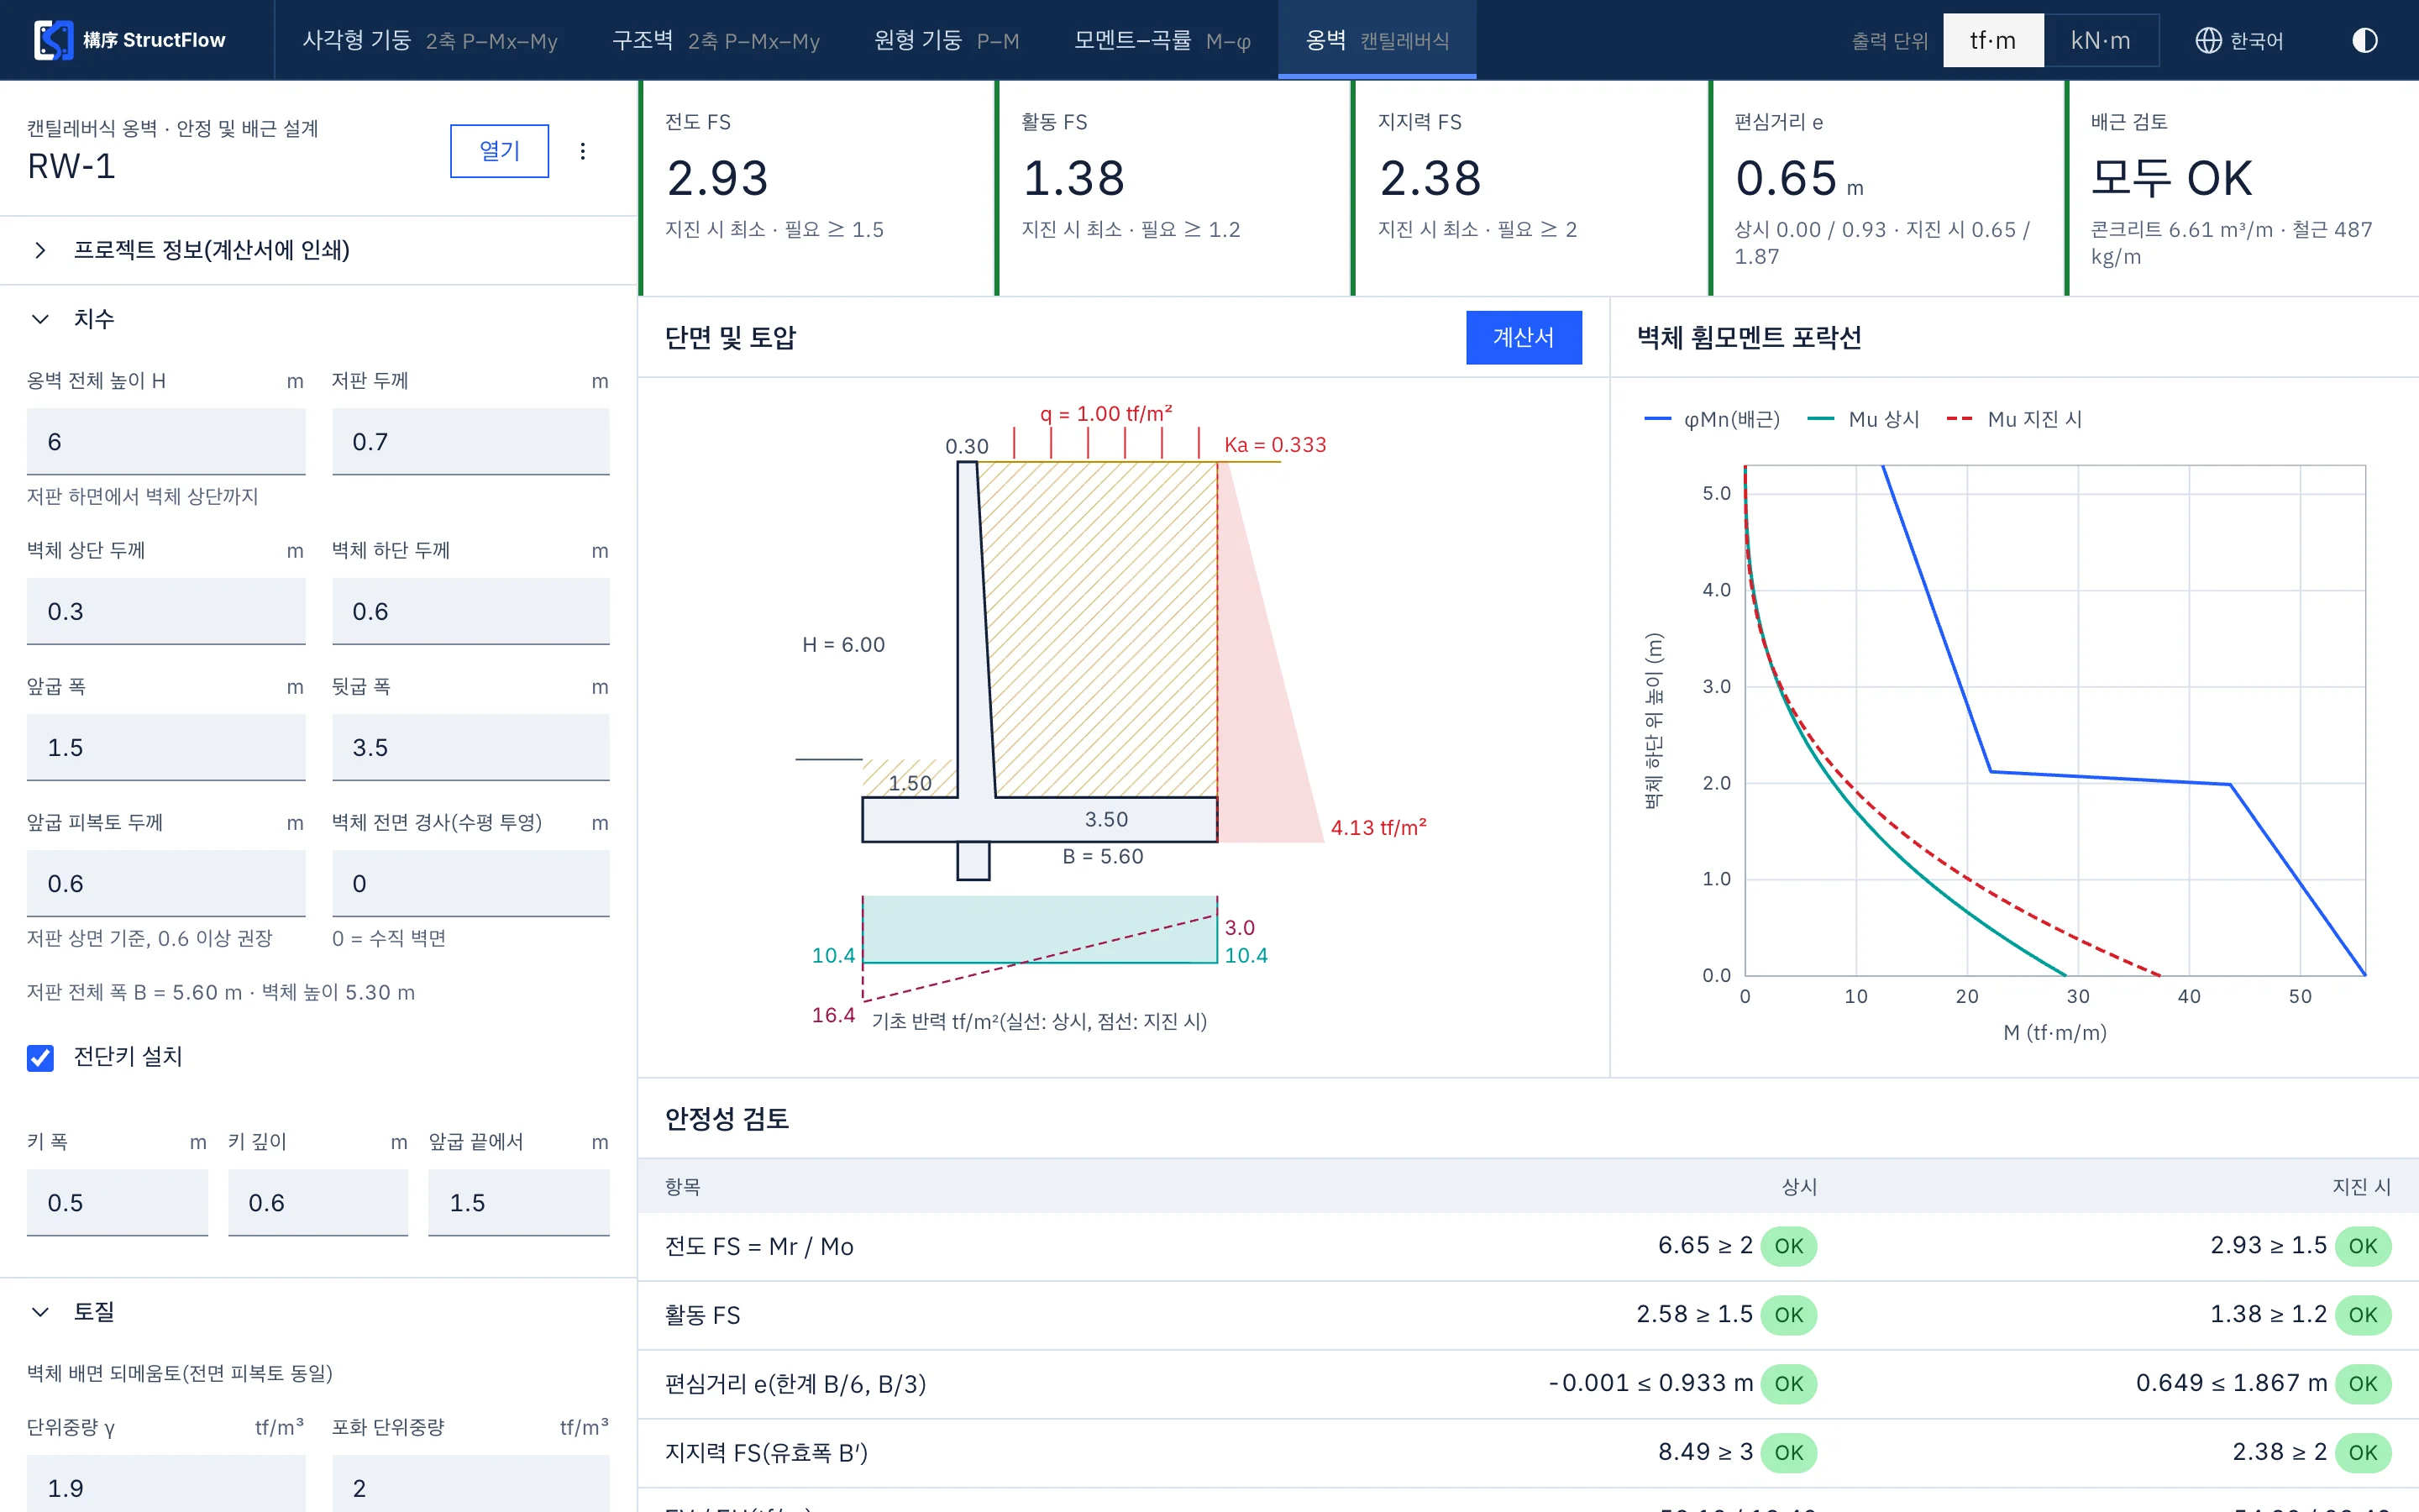Screen dimensions: 2419x1512
Task: Open the 사각형 기둥 tab
Action: coord(430,40)
